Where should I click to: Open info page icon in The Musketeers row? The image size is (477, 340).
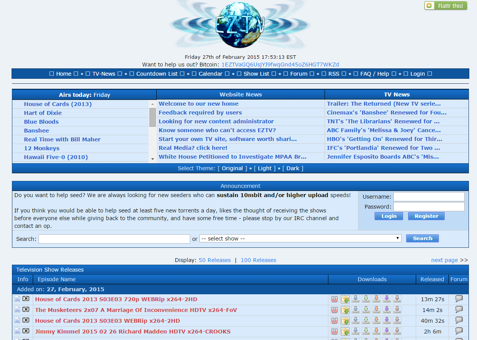(17, 309)
